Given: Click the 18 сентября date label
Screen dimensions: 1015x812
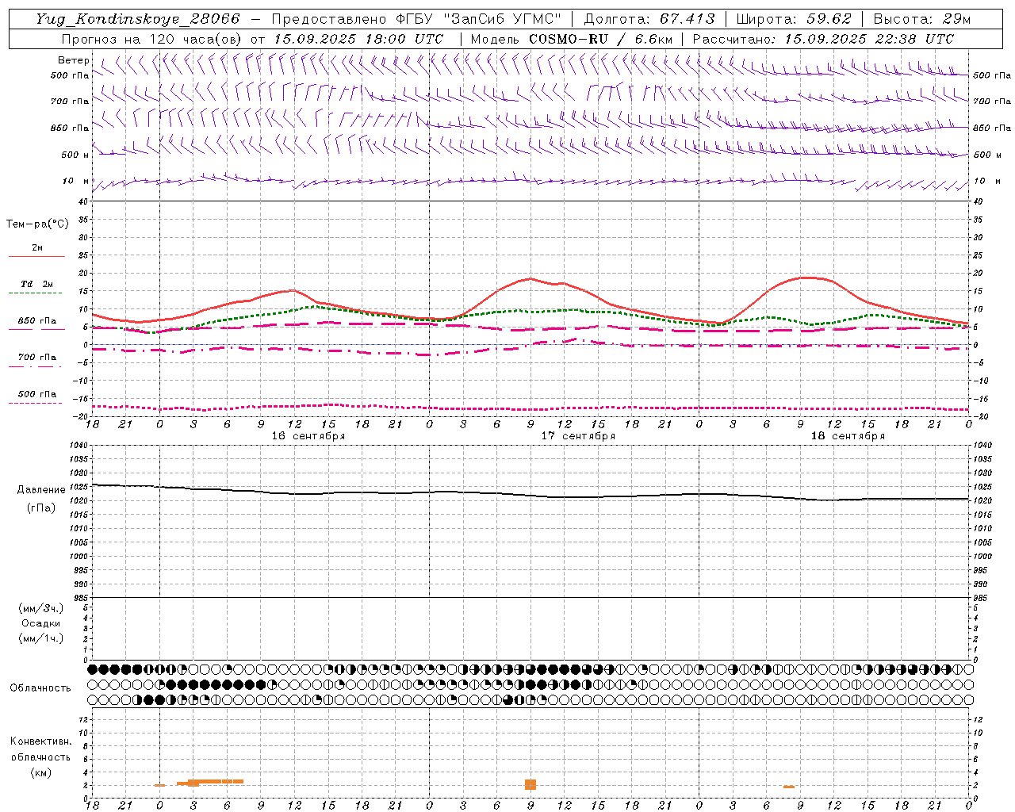Looking at the screenshot, I should click(848, 436).
